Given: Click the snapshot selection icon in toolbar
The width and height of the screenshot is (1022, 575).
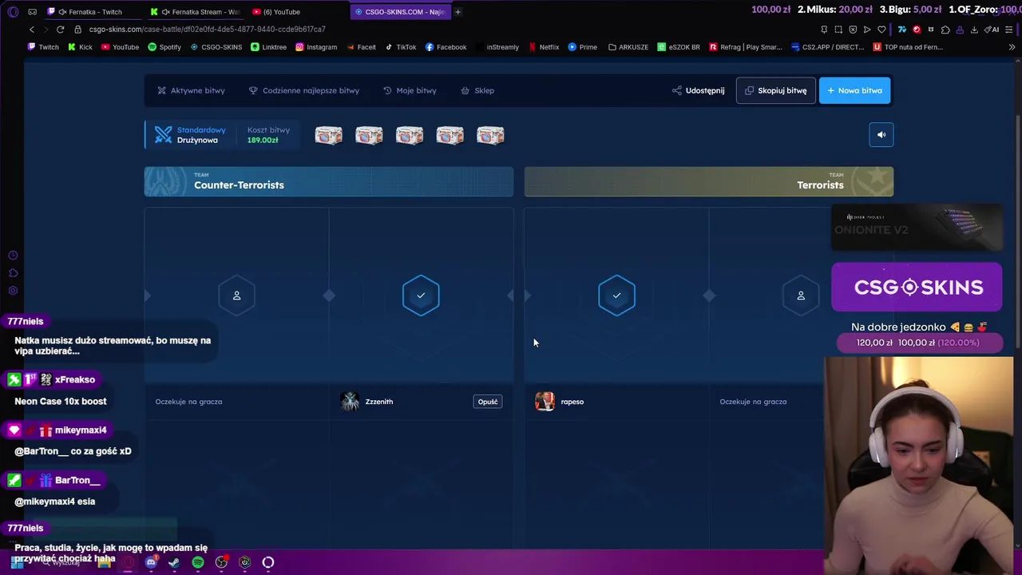Looking at the screenshot, I should click(838, 30).
